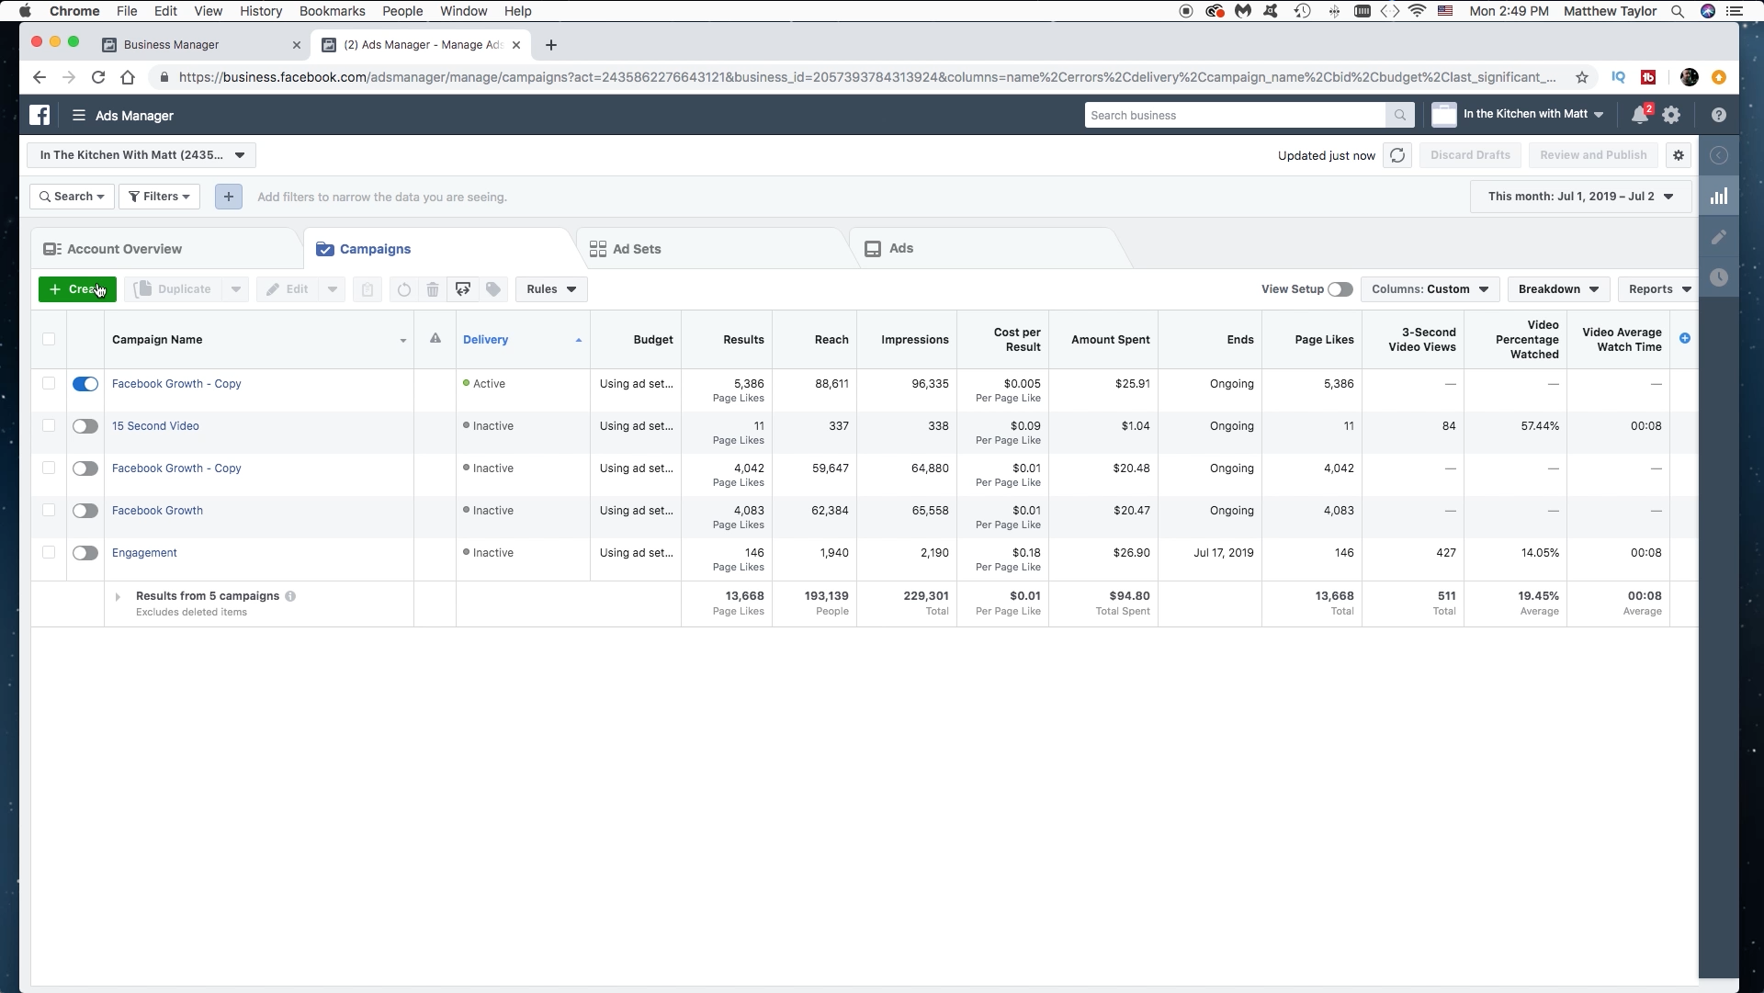Click the green Create button
Viewport: 1764px width, 993px height.
click(77, 289)
